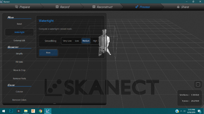
Task: Open Remove Parts option
Action: (19, 79)
